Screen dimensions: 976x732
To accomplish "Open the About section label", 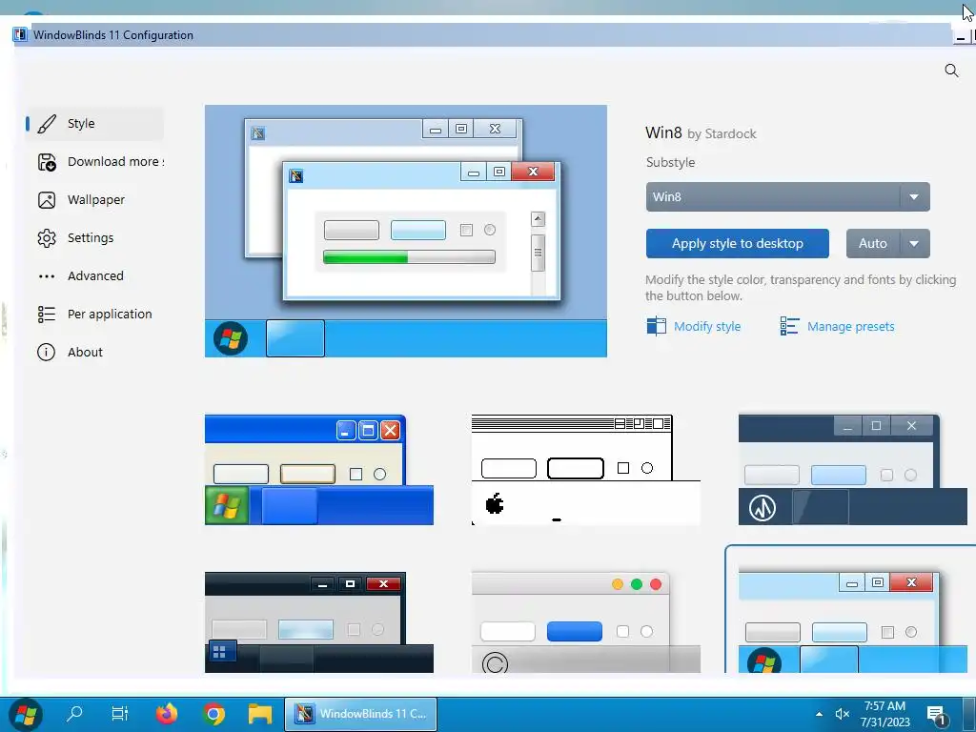I will pos(85,353).
